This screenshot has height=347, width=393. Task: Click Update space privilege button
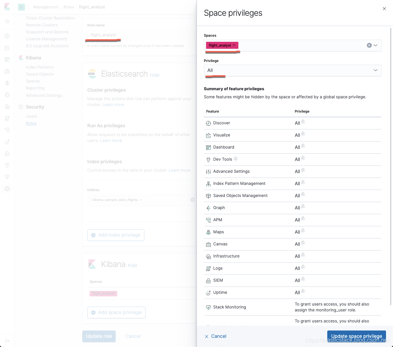(x=356, y=336)
